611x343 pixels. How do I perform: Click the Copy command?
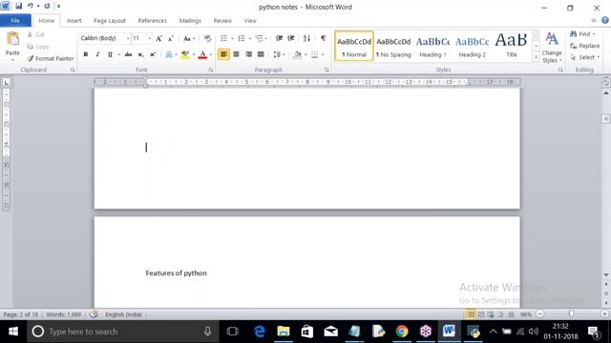pos(38,47)
